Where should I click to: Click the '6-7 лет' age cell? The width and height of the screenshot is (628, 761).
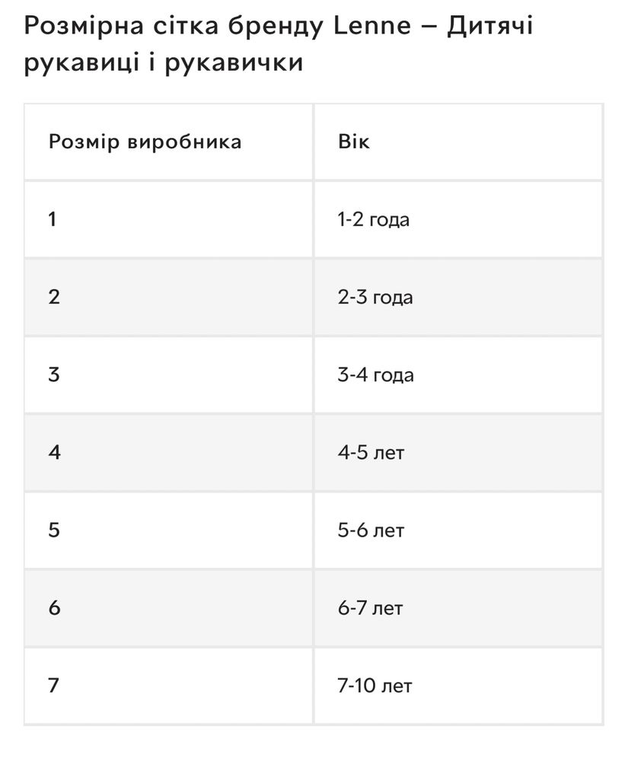(458, 607)
